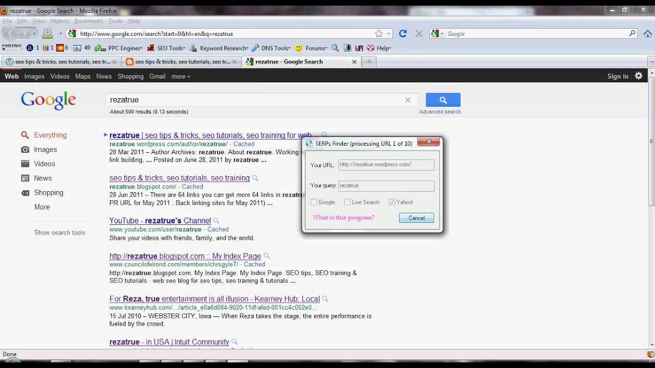Screen dimensions: 655x368
Task: Close the rezatrue - Google Search tab
Action: click(354, 61)
